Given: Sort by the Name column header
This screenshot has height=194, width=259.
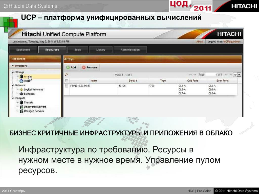Looking at the screenshot, I should (94, 81).
